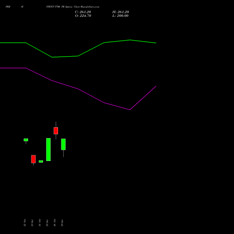Click the 13 Oct date axis label

point(32,223)
